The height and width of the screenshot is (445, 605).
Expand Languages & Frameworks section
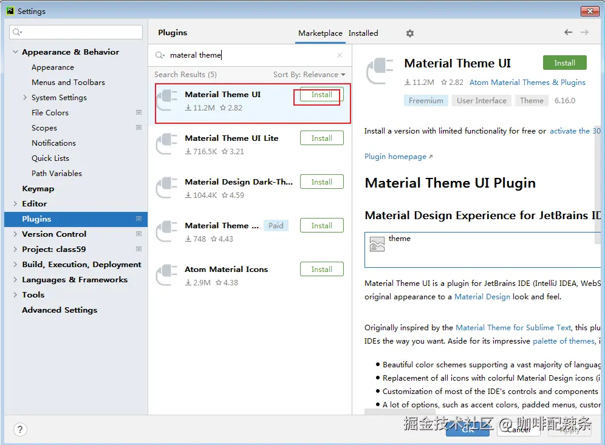click(x=15, y=280)
